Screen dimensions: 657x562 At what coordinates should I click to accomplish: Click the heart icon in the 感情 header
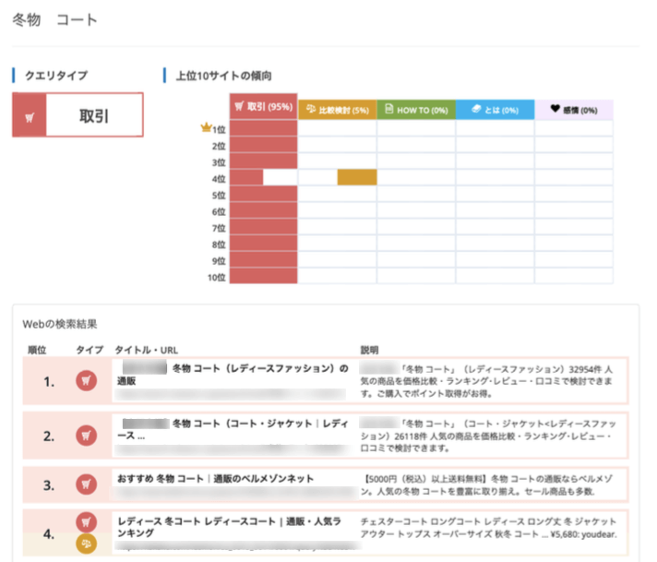[x=555, y=109]
